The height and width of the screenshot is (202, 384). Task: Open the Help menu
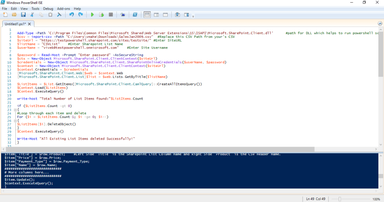pyautogui.click(x=77, y=9)
